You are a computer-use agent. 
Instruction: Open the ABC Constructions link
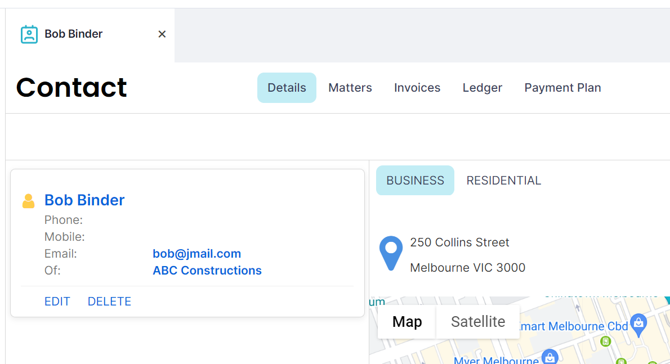(207, 271)
